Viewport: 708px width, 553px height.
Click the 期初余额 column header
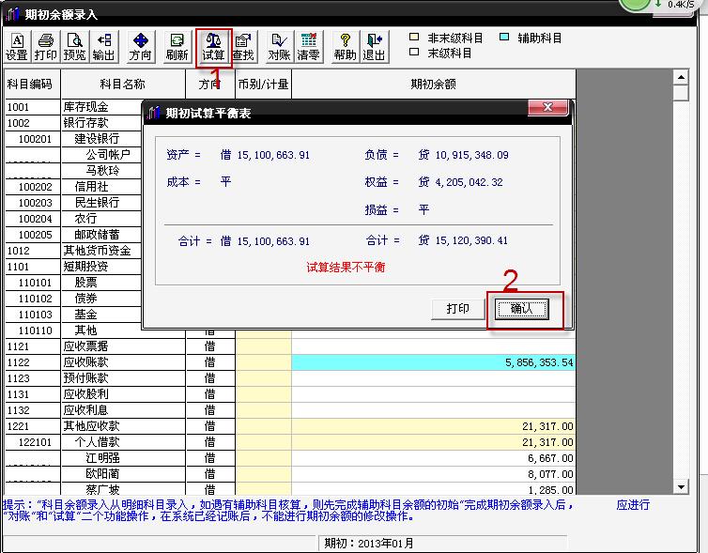[x=434, y=84]
